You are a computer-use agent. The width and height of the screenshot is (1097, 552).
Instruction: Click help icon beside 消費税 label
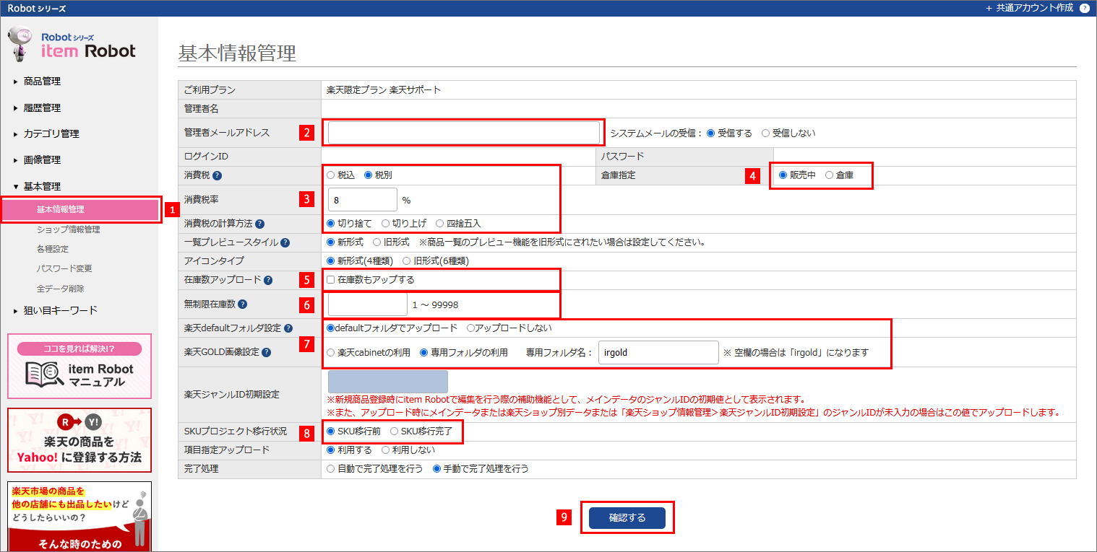tap(217, 175)
